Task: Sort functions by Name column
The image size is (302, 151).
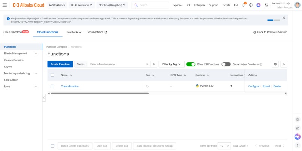Action: (70, 75)
